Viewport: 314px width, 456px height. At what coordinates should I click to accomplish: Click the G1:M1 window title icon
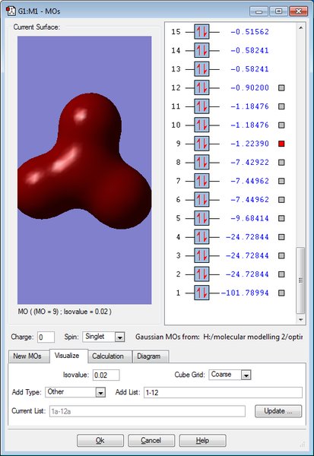coord(11,11)
